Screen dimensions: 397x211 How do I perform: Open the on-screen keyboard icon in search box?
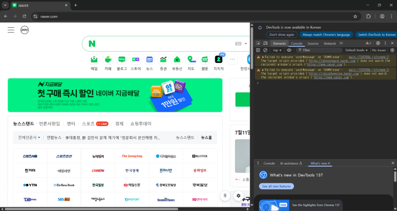tap(238, 44)
